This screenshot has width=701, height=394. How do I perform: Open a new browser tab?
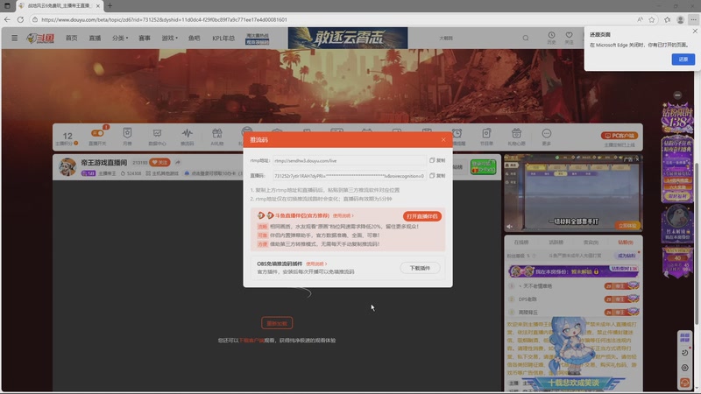110,6
